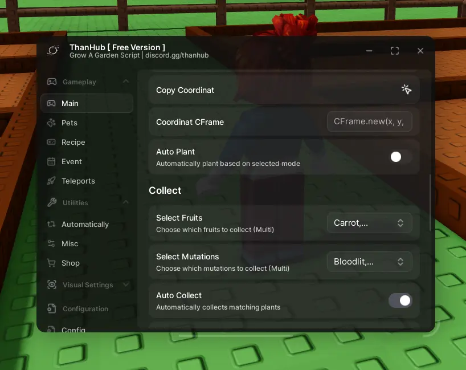Click the Pets paw icon

51,123
